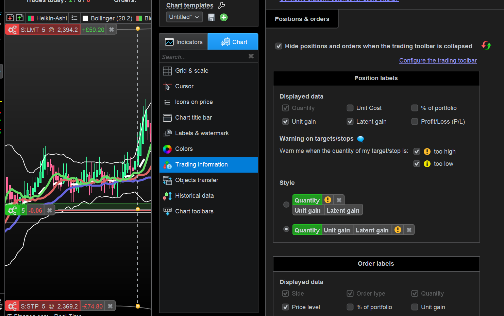
Task: Click the red down-arrow sell icon
Action: point(10,18)
